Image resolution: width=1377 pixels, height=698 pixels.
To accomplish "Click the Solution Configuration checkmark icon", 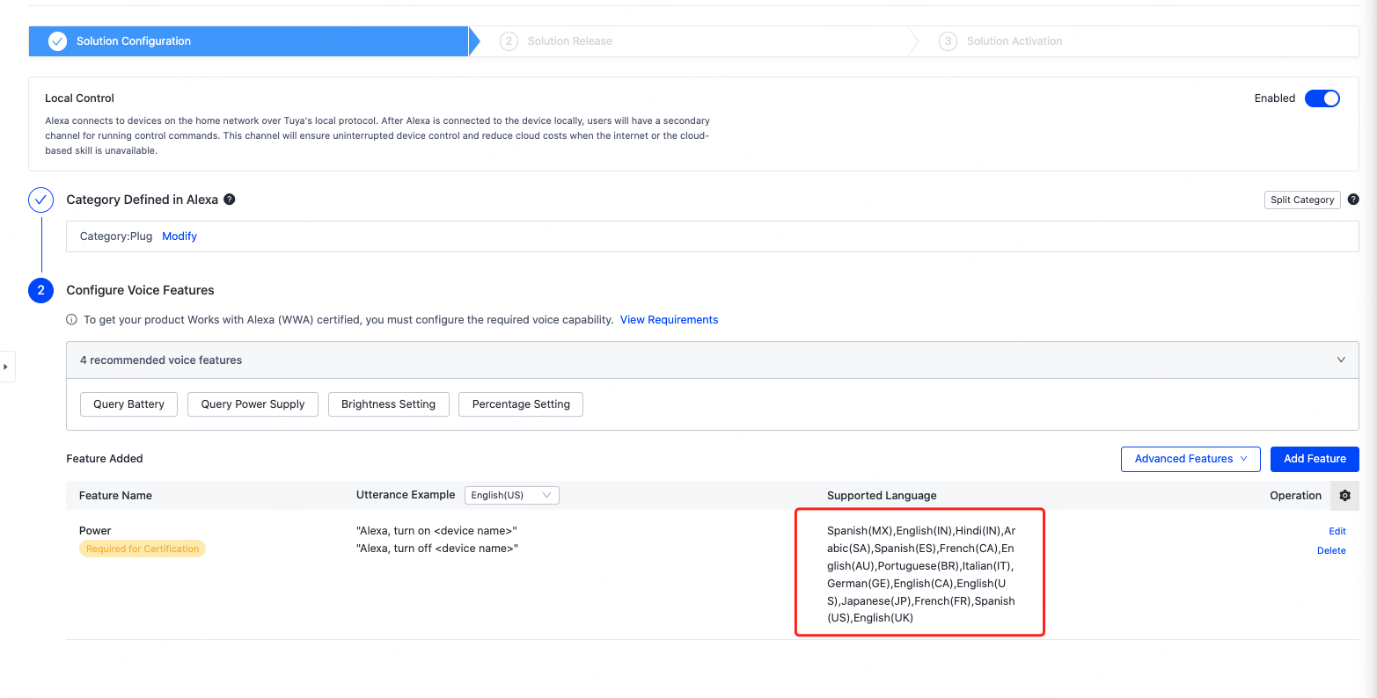I will 57,41.
